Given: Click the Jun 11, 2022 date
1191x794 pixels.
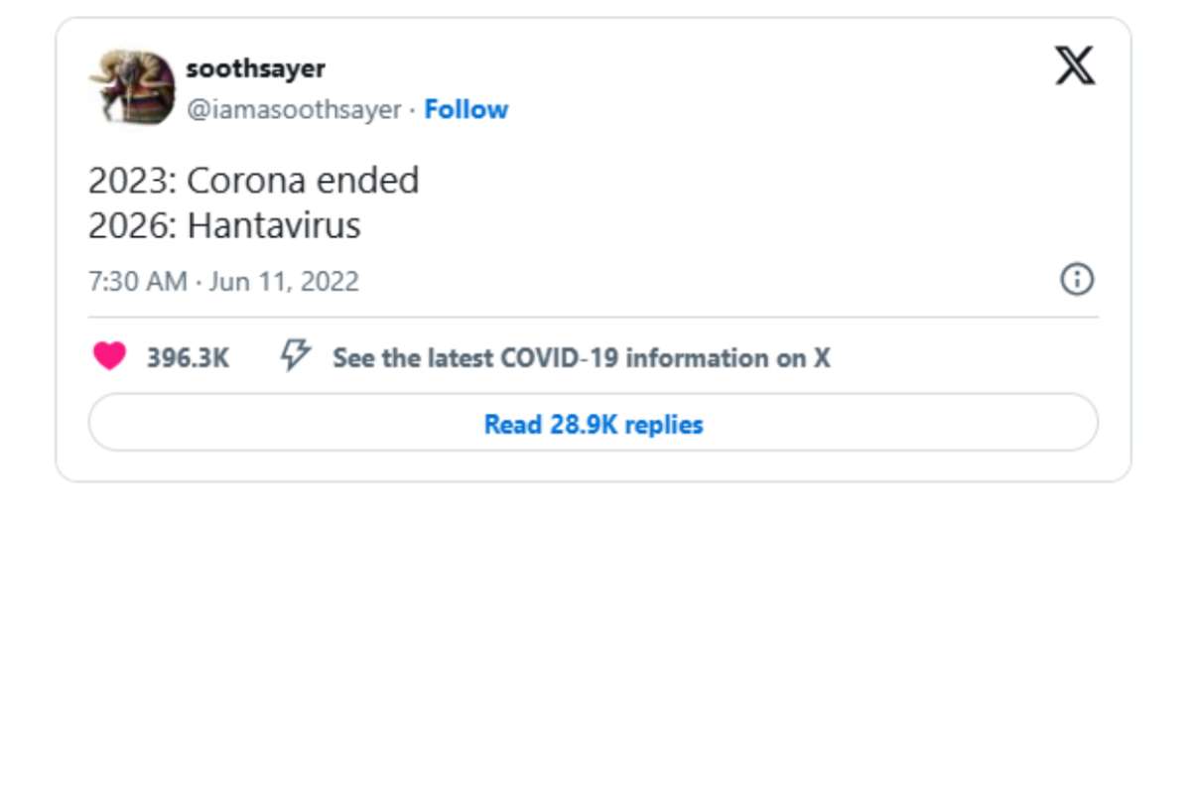Looking at the screenshot, I should coord(284,282).
